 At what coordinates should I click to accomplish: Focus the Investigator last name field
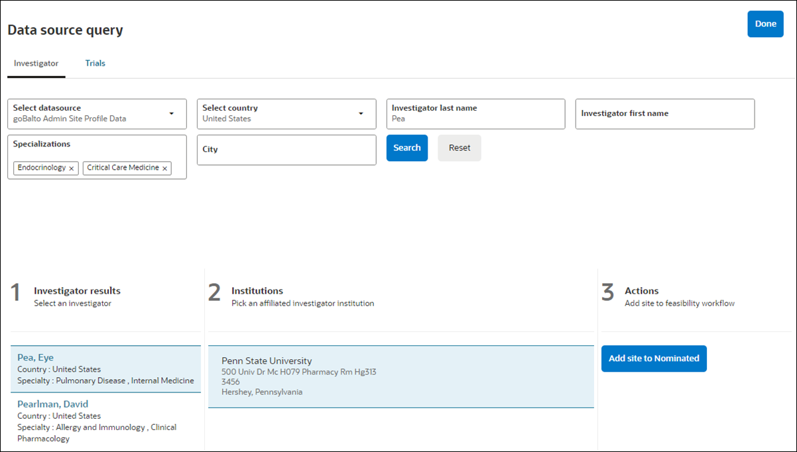coord(476,114)
